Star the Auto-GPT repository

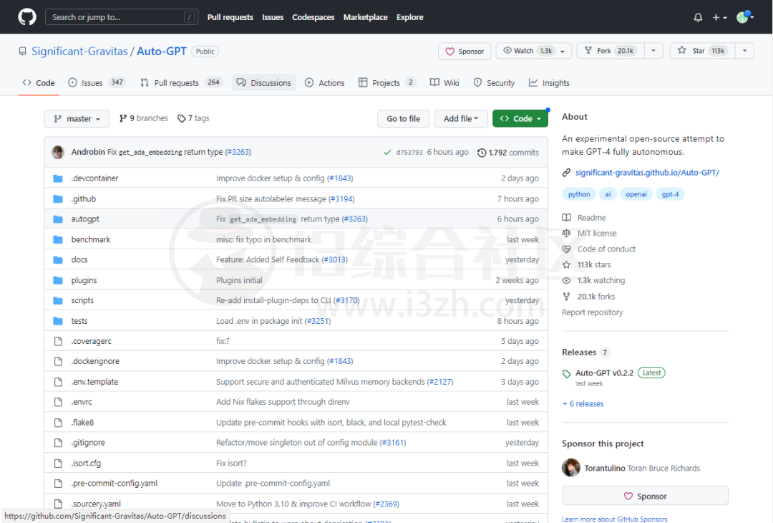703,51
